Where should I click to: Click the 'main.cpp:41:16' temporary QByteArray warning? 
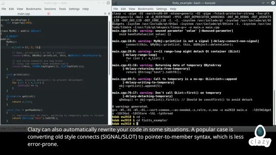click(166, 65)
